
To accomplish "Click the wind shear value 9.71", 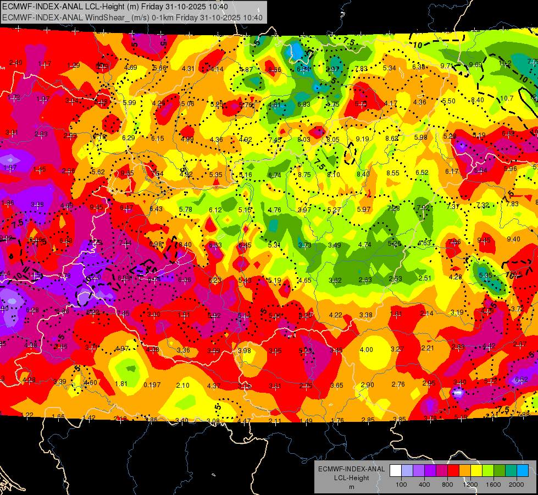I will [447, 65].
